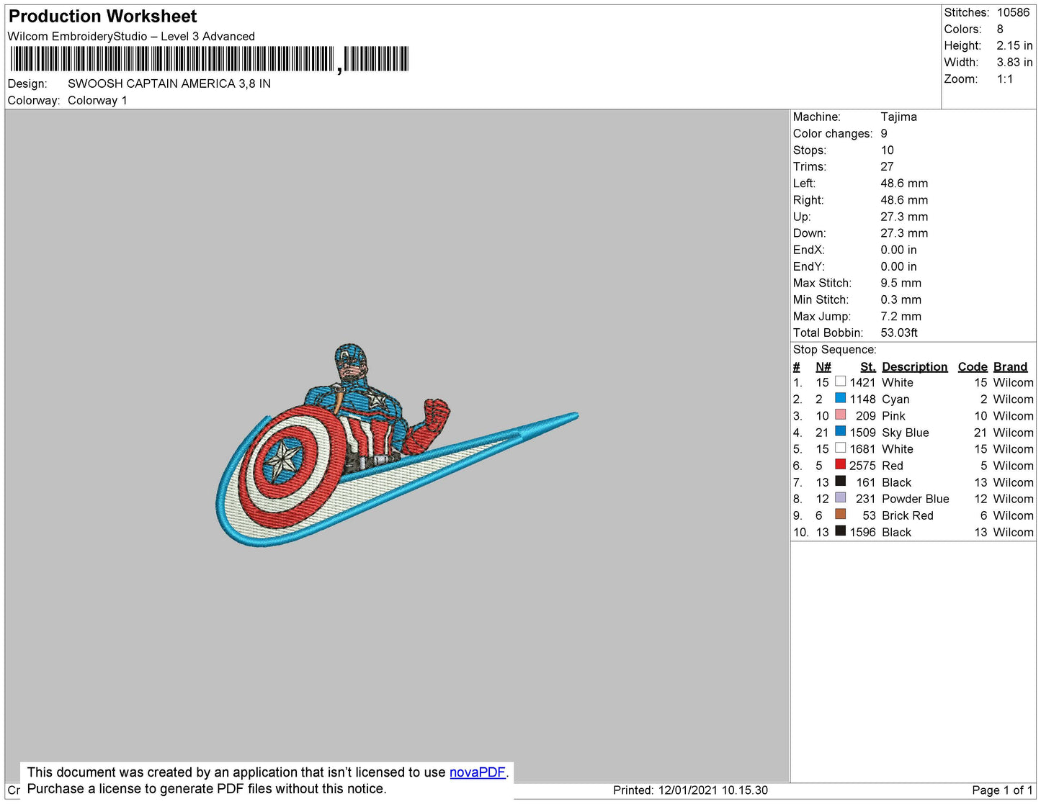The image size is (1041, 804).
Task: Click the Sky Blue color swatch
Action: (x=840, y=431)
